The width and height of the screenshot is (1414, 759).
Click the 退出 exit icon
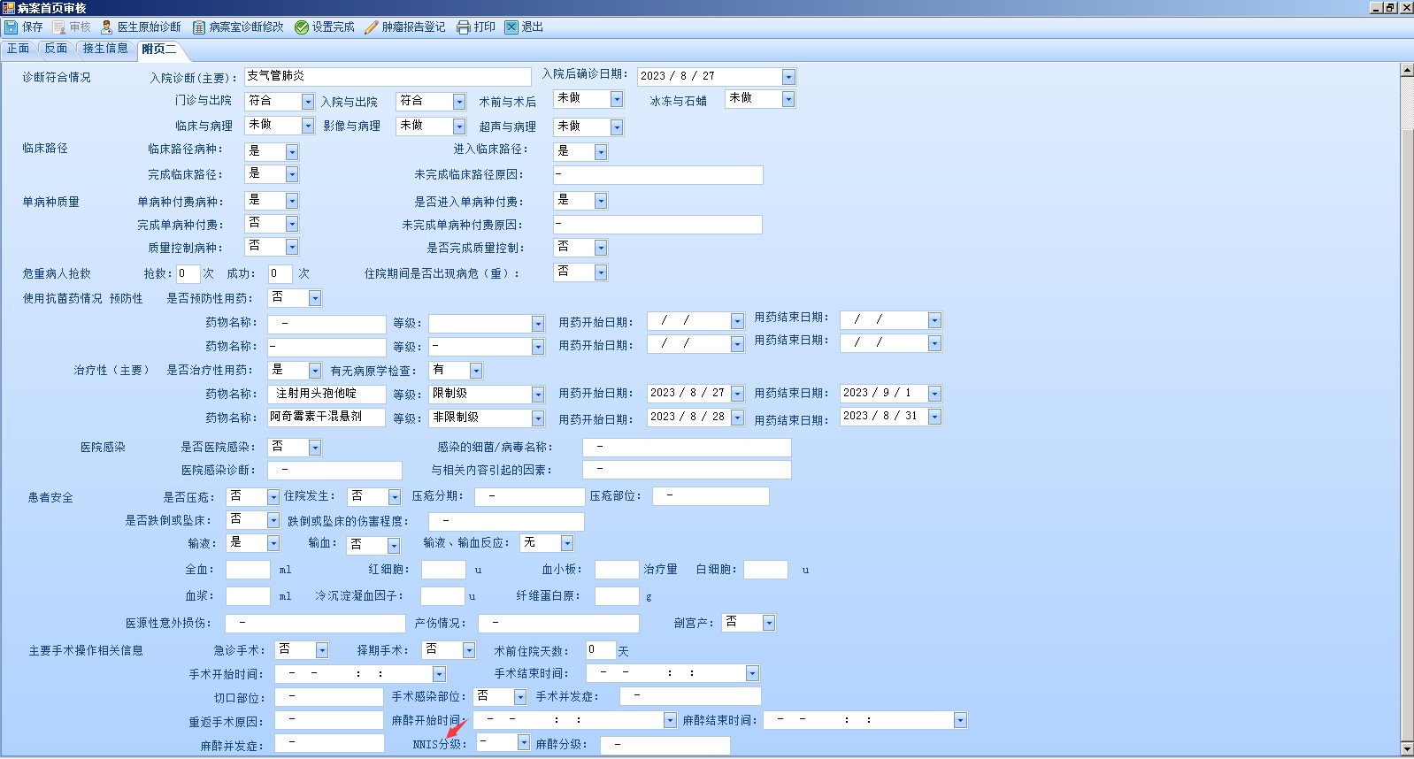click(x=511, y=27)
